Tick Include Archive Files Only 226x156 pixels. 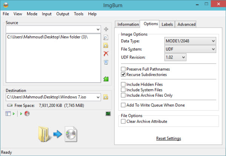tap(123, 95)
